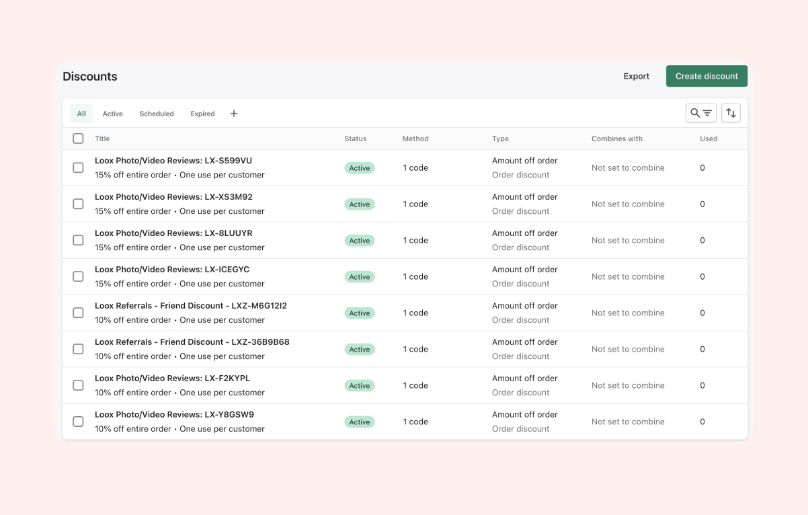Select the LX-XS3M92 discount checkbox
This screenshot has height=515, width=808.
pos(78,204)
